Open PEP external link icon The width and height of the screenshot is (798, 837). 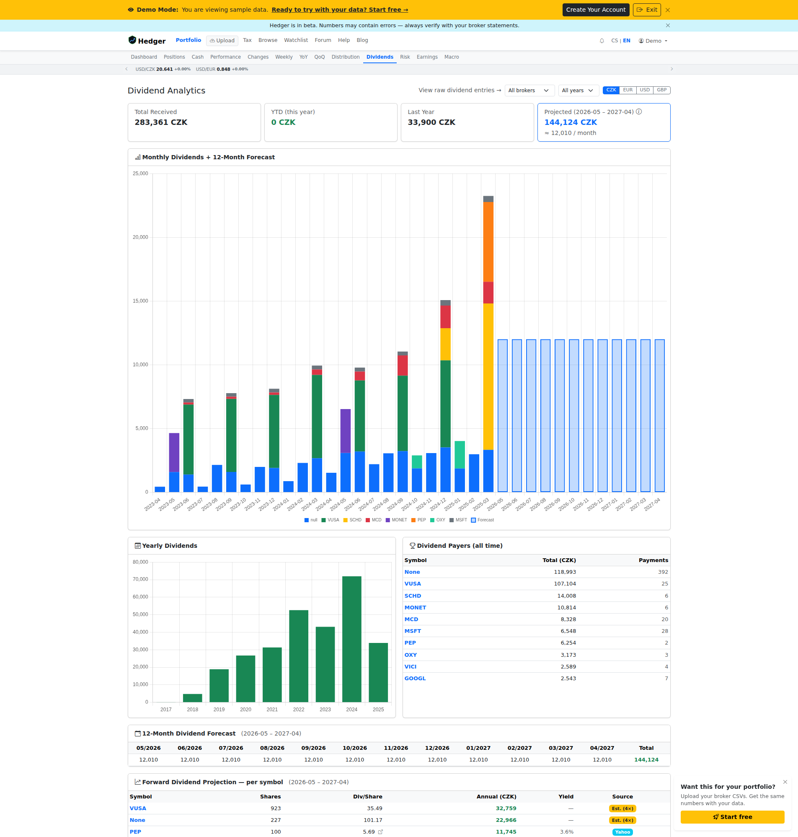(381, 832)
